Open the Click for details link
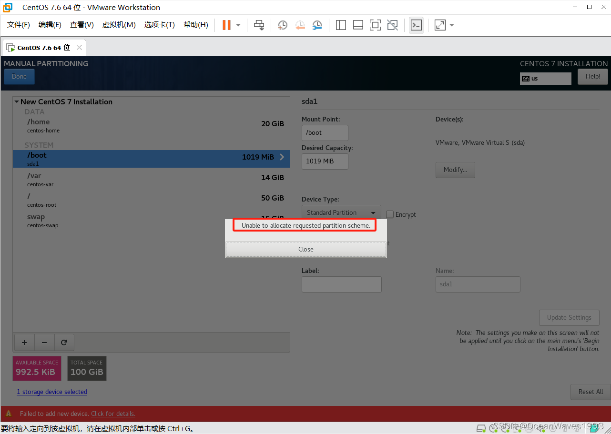Image resolution: width=611 pixels, height=434 pixels. [x=113, y=414]
